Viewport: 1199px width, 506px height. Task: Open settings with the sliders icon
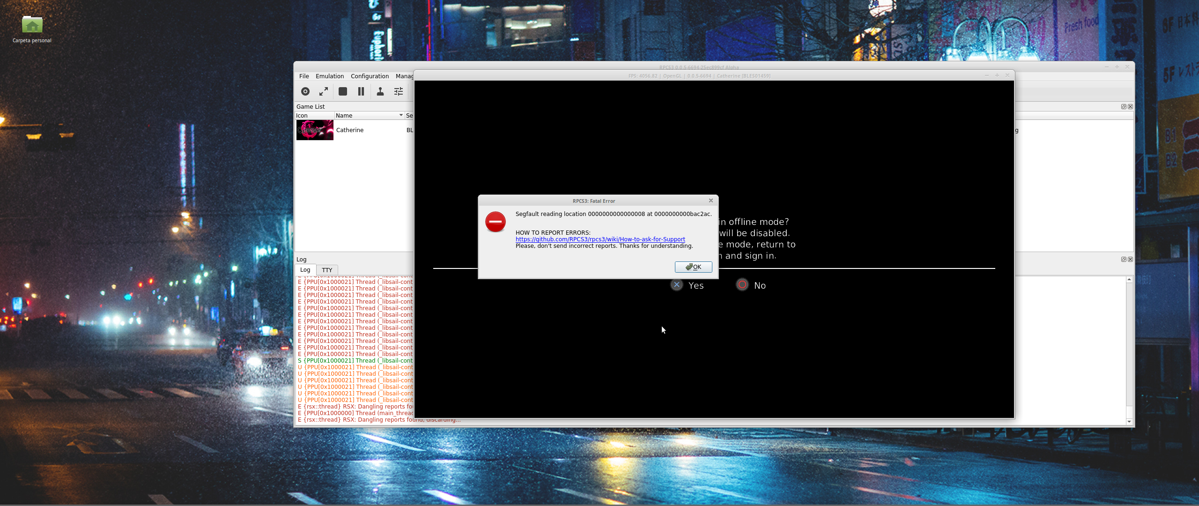click(x=399, y=91)
